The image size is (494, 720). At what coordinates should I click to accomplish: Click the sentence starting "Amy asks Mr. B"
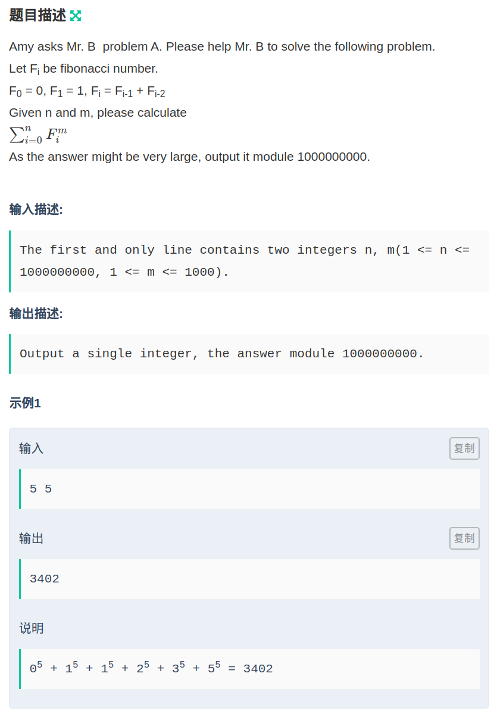click(x=222, y=46)
